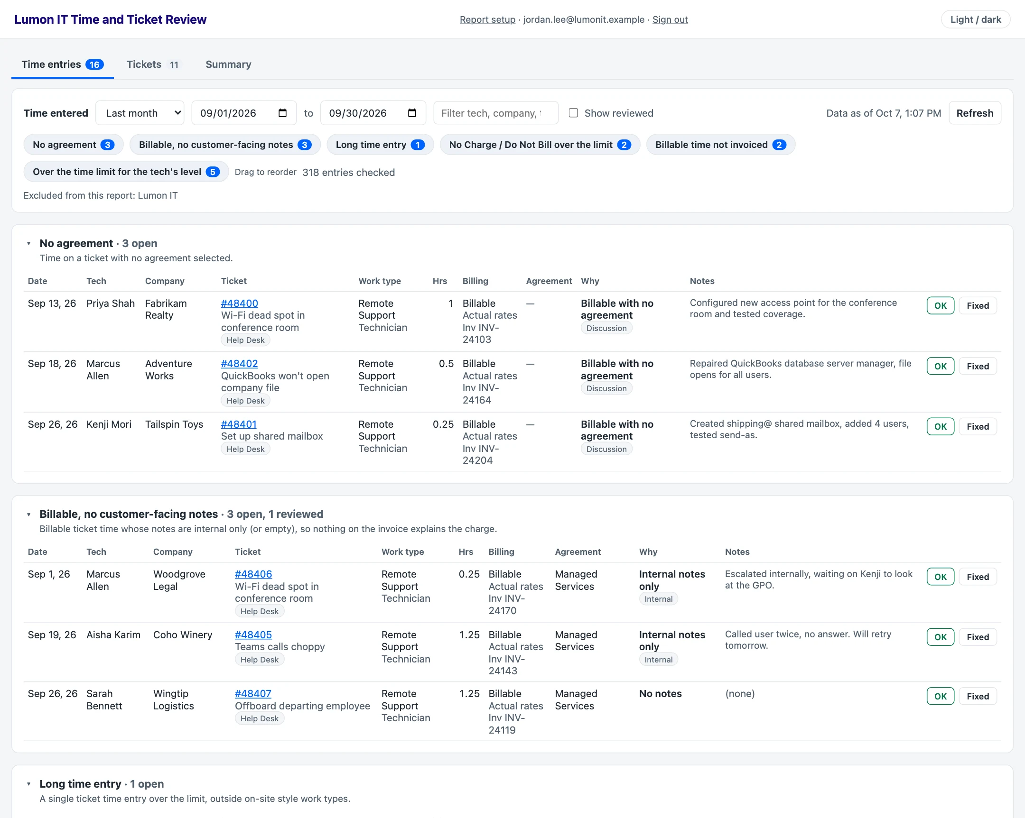The width and height of the screenshot is (1025, 818).
Task: Focus the Filter tech, company search field
Action: point(496,113)
